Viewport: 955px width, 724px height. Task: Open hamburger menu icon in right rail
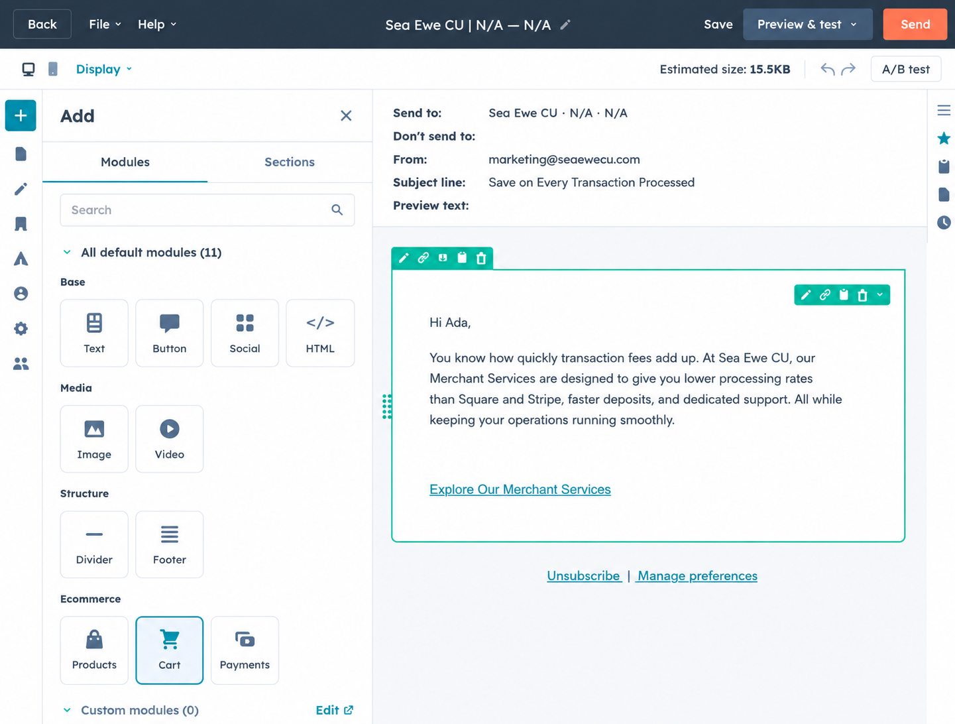coord(944,110)
